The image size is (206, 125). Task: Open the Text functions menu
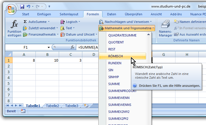coord(68,28)
